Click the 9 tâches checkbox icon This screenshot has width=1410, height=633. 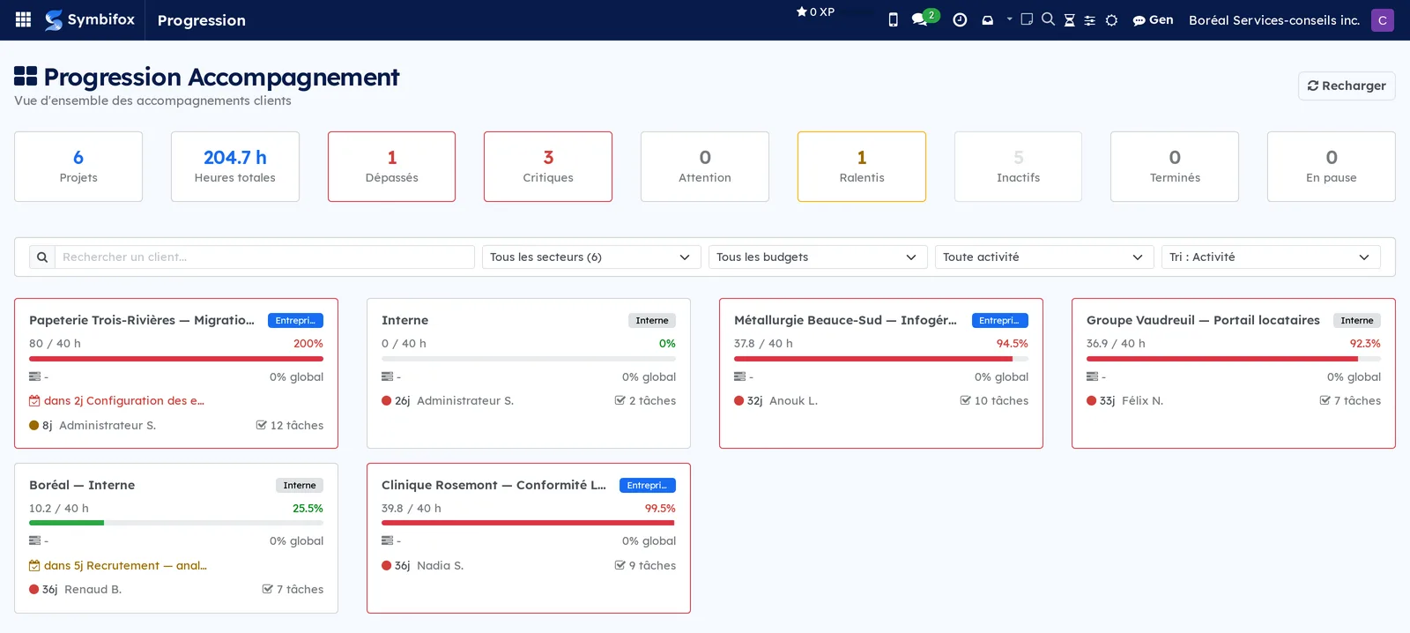tap(620, 565)
